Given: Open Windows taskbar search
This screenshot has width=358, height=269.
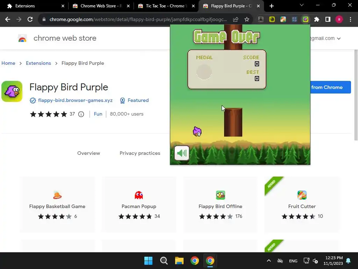Looking at the screenshot, I should (x=164, y=261).
